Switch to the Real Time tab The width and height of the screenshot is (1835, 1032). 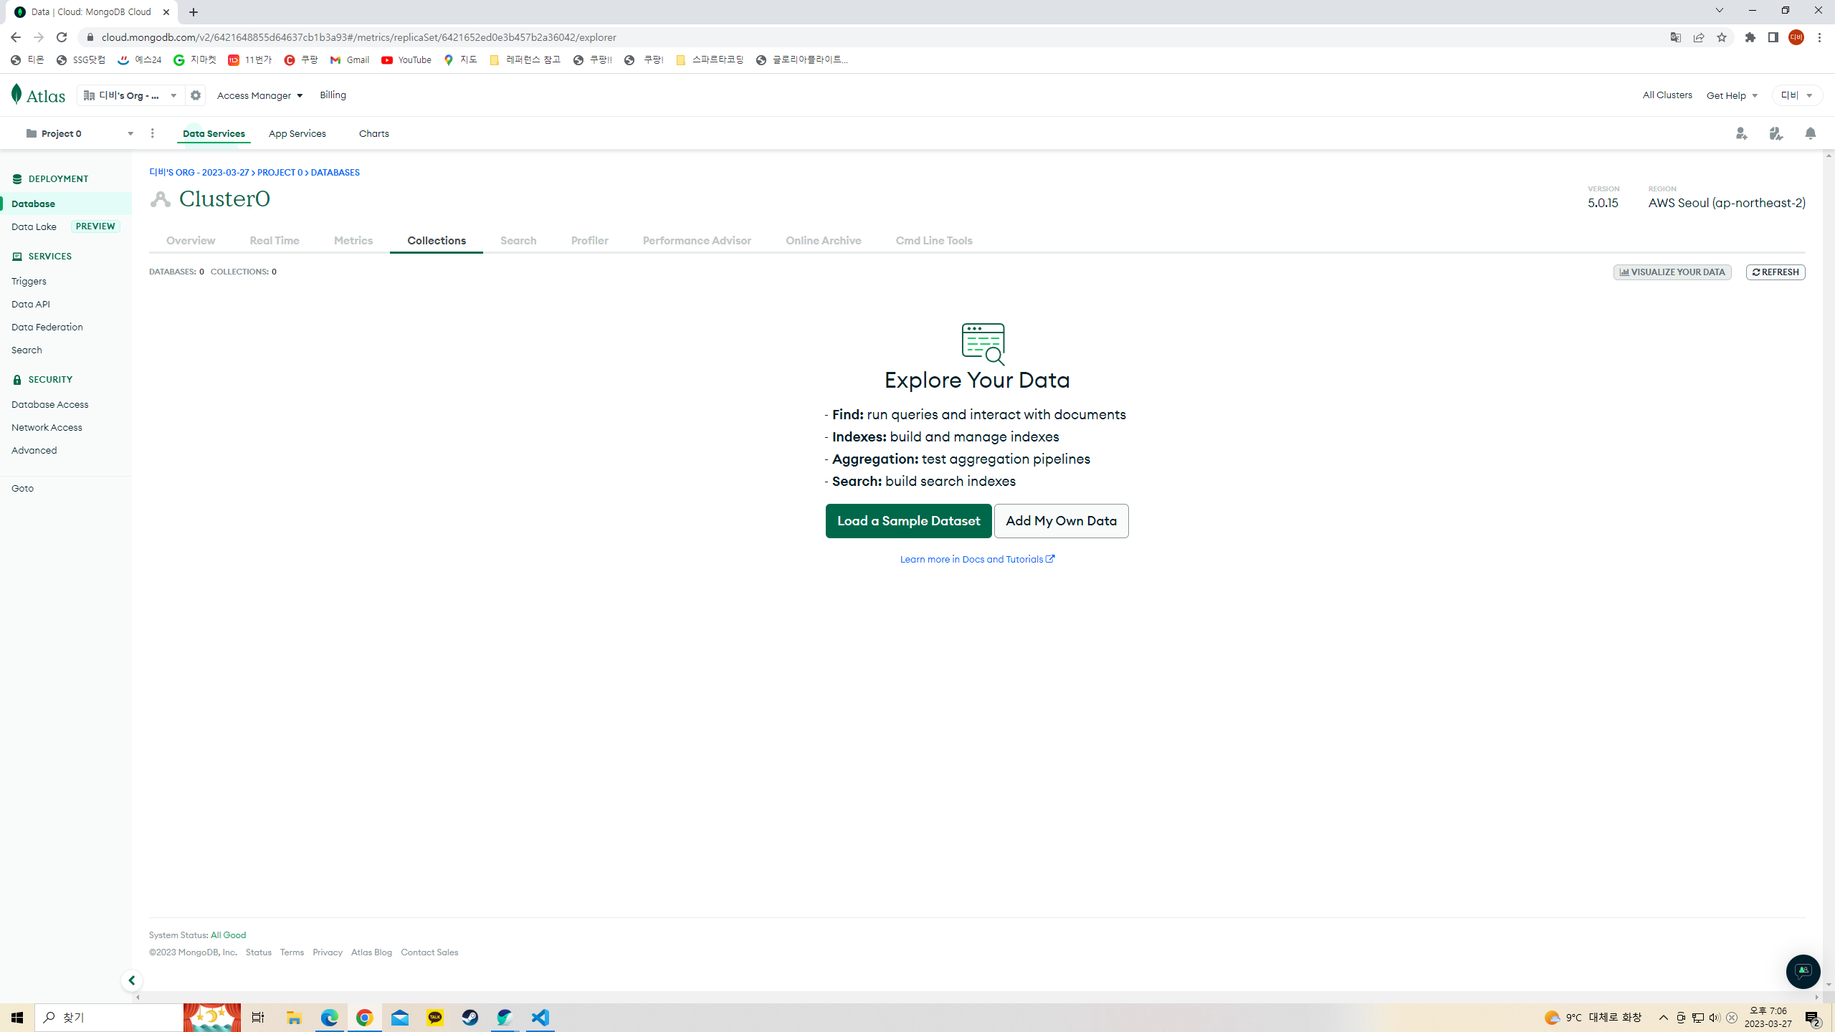275,241
